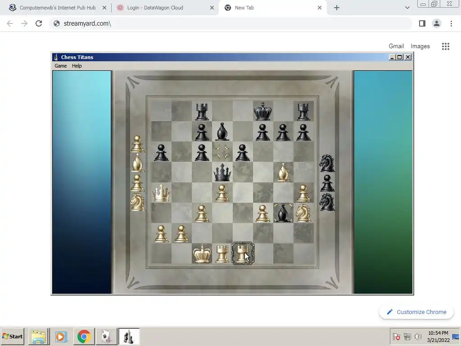The image size is (461, 346).
Task: Click the black king on f8
Action: tap(262, 111)
